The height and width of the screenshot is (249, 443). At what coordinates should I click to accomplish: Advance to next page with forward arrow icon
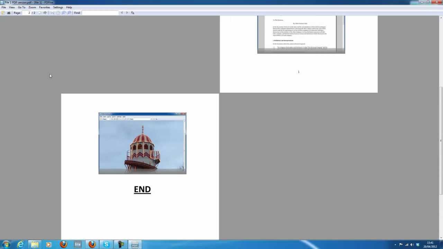45,12
